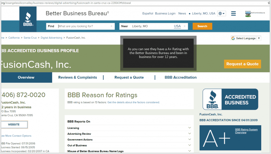Viewport: 271px width, 154px height.
Task: Go to Digital Advertising breadcrumb
Action: coord(52,38)
